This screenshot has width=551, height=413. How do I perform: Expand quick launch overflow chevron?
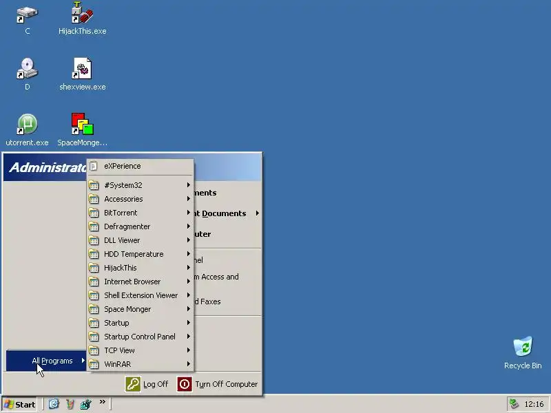(x=102, y=402)
